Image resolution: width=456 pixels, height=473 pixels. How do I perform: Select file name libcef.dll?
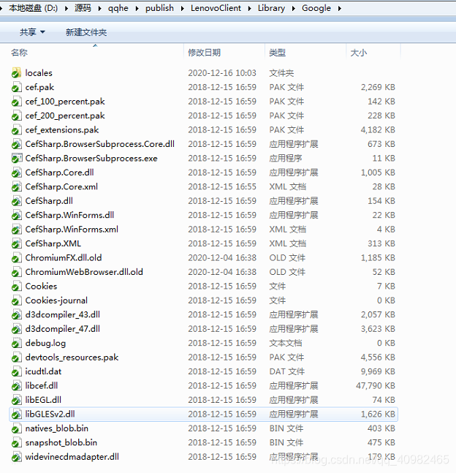[42, 385]
